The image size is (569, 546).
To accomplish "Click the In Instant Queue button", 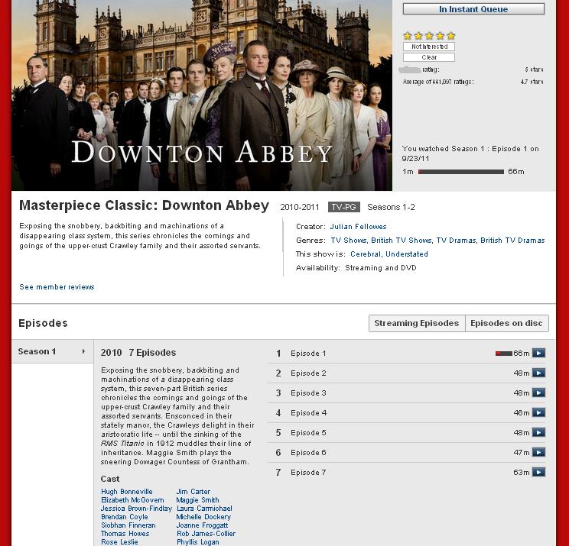I will 473,9.
